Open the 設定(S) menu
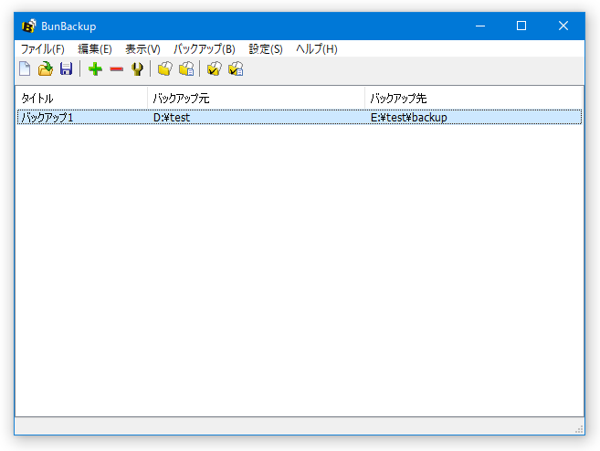Viewport: 600px width, 451px height. point(266,49)
